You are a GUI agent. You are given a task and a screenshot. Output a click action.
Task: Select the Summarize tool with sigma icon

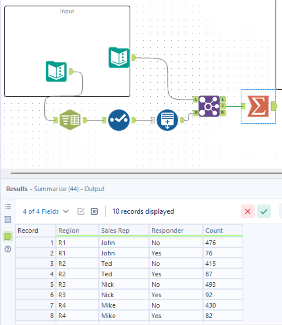[x=258, y=106]
